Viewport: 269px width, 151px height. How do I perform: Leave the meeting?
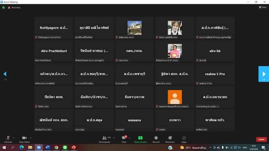click(261, 139)
